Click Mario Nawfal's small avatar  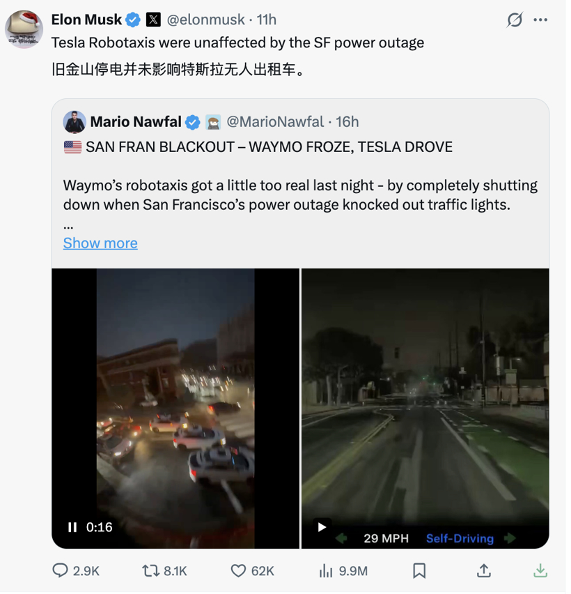tap(75, 122)
